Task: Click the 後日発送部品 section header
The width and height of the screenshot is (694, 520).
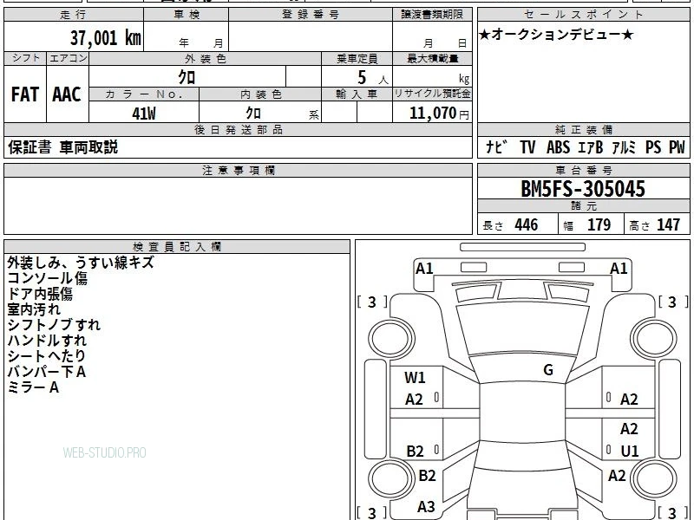Action: [238, 129]
